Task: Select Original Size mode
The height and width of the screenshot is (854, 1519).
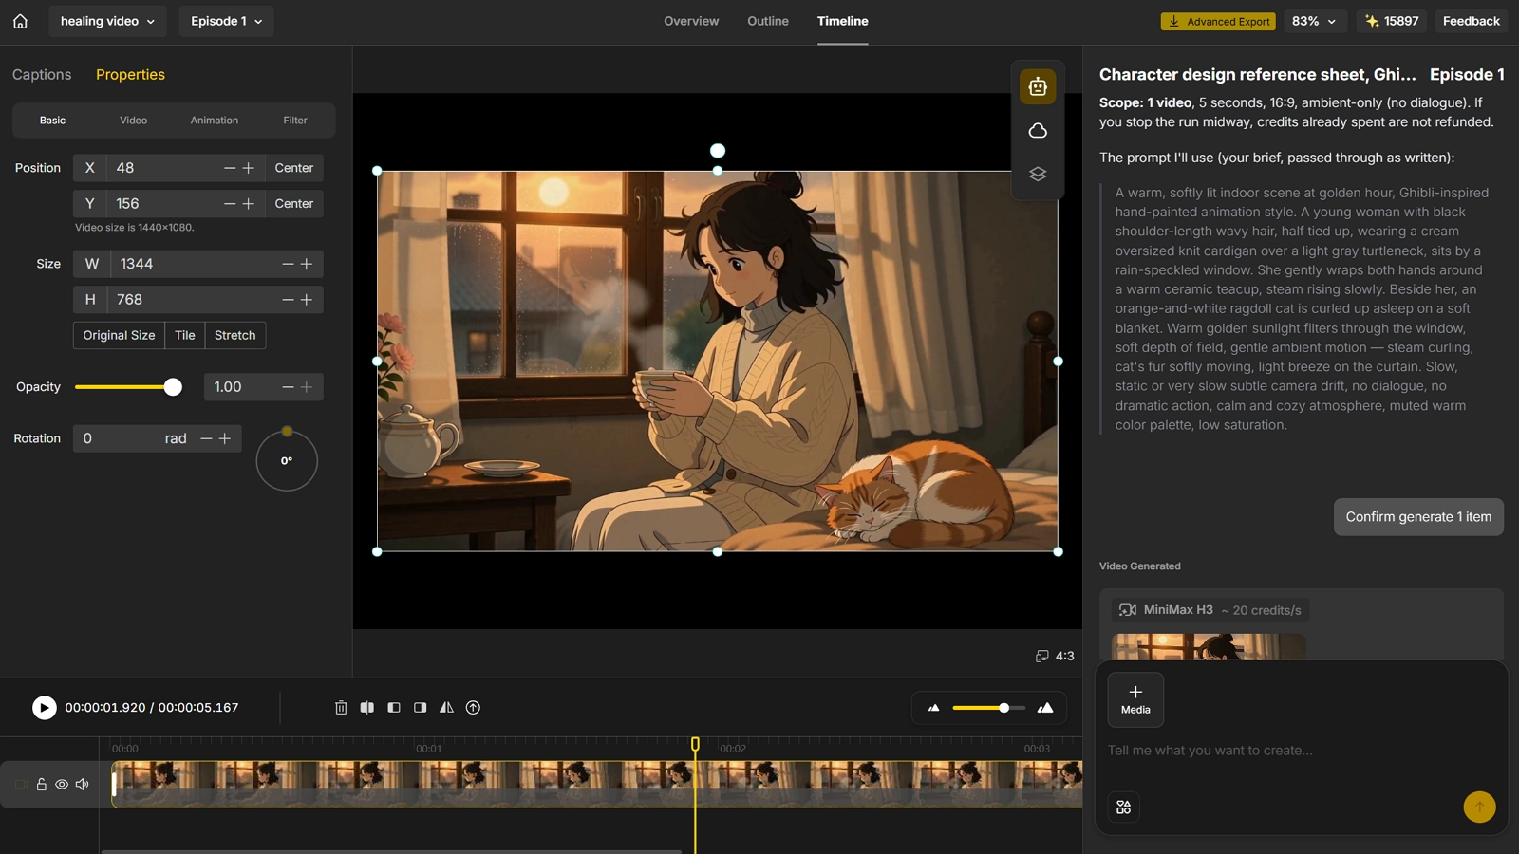Action: tap(119, 335)
